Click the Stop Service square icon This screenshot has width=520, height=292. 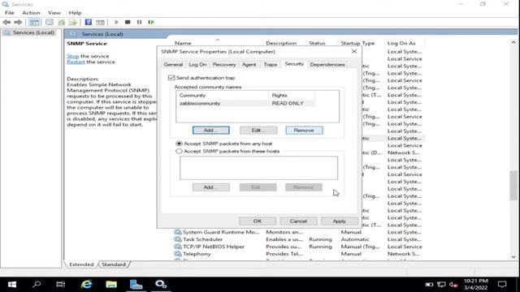[128, 22]
